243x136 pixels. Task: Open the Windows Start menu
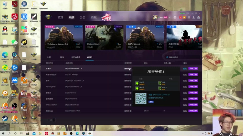(3, 133)
